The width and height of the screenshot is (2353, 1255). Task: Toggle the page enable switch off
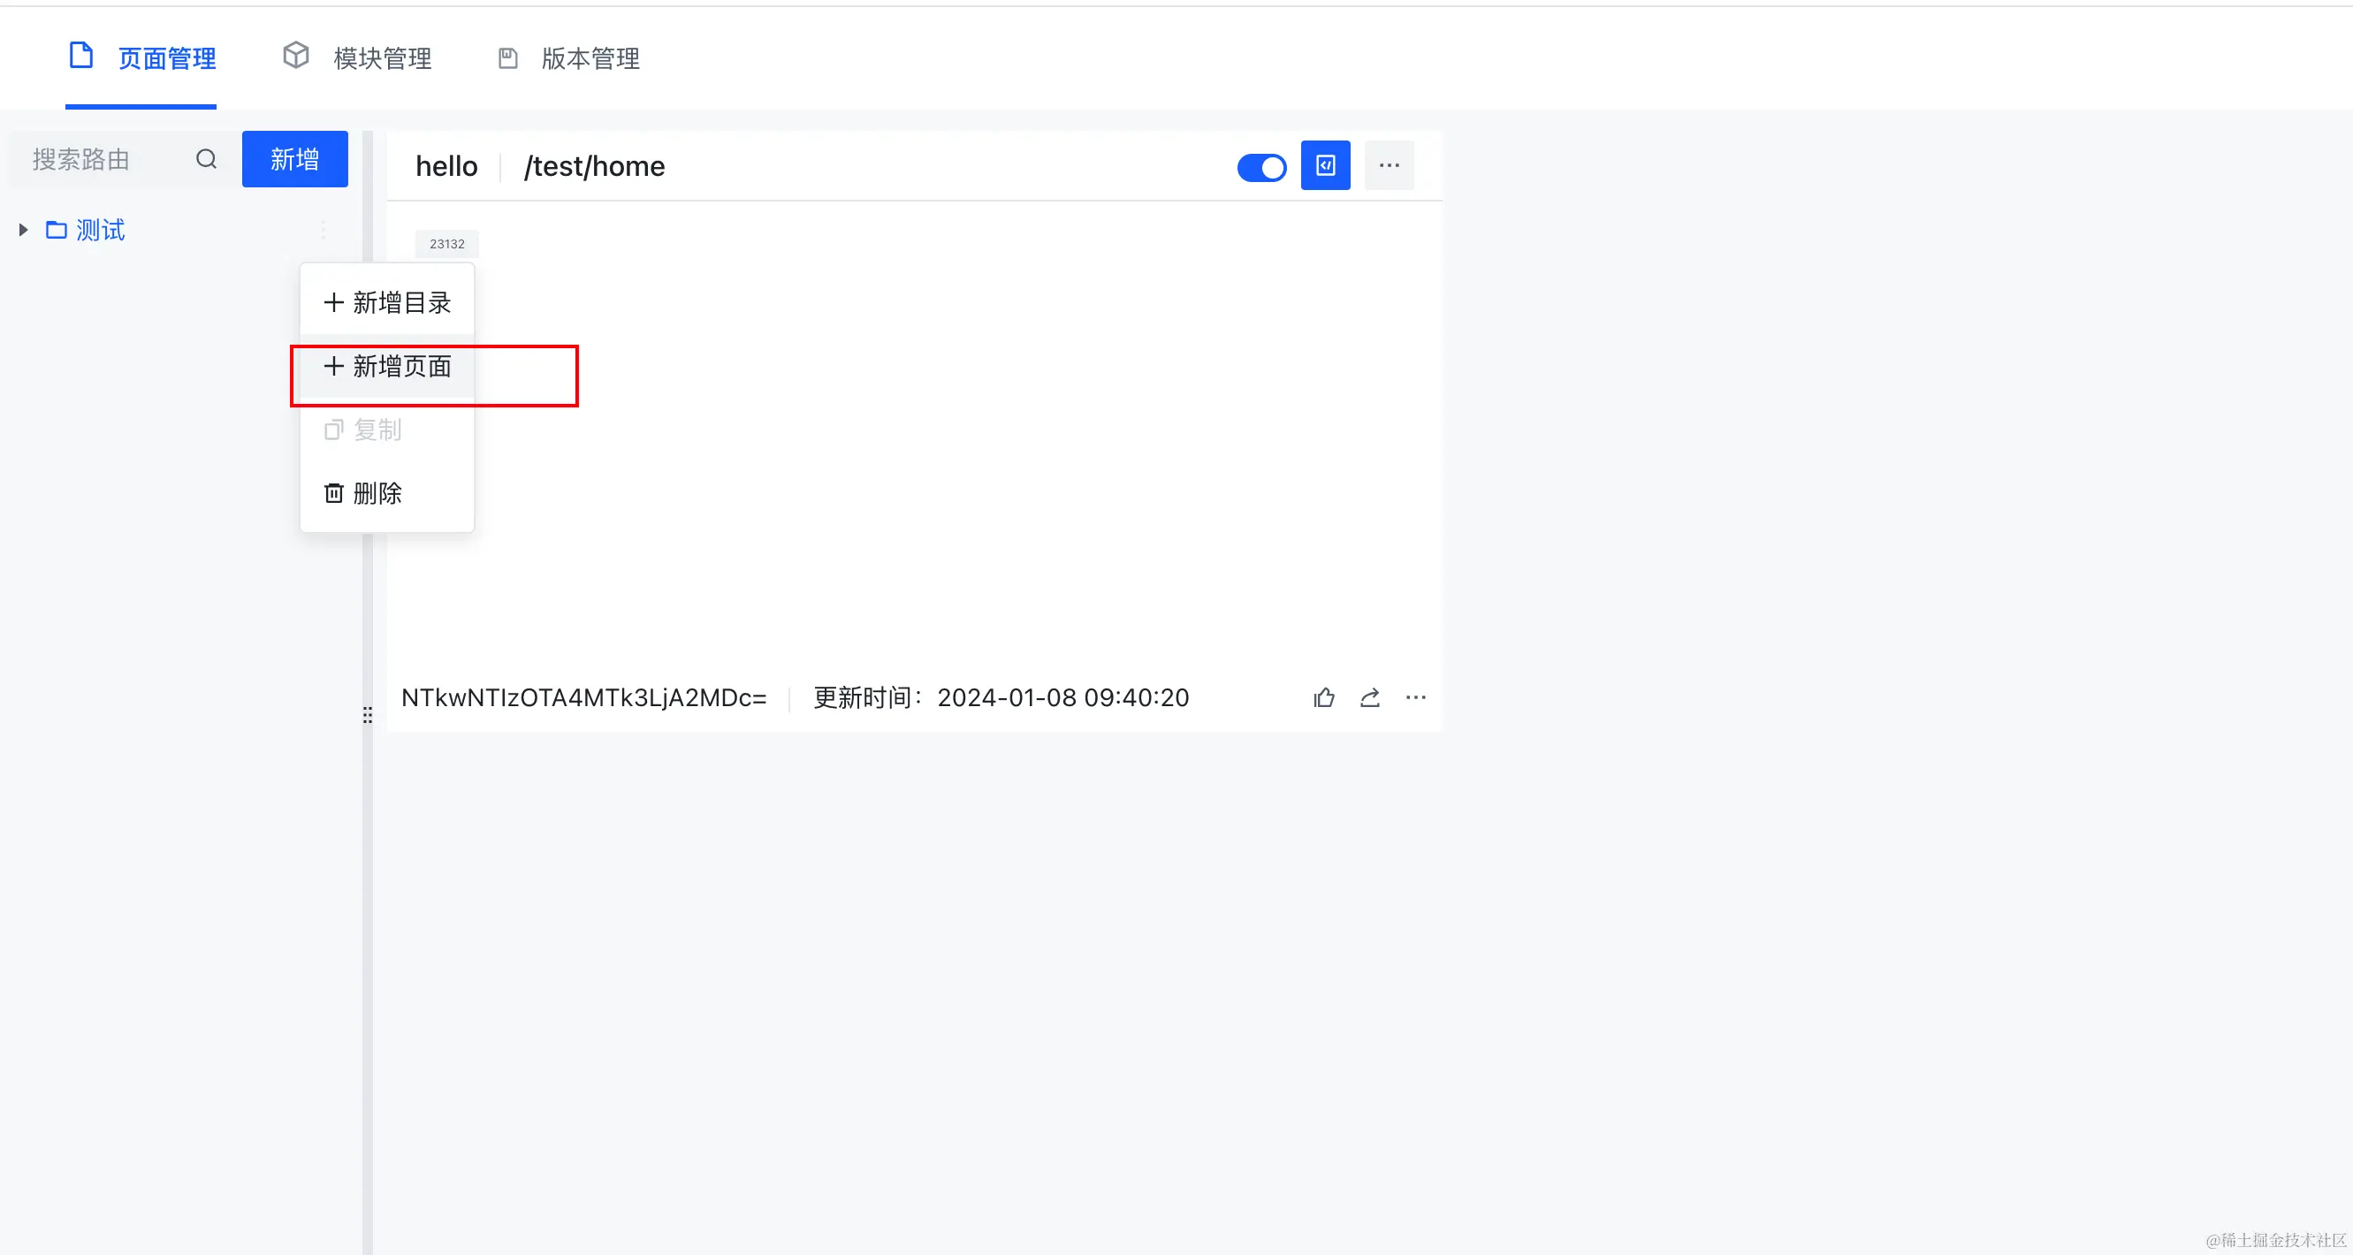point(1260,167)
